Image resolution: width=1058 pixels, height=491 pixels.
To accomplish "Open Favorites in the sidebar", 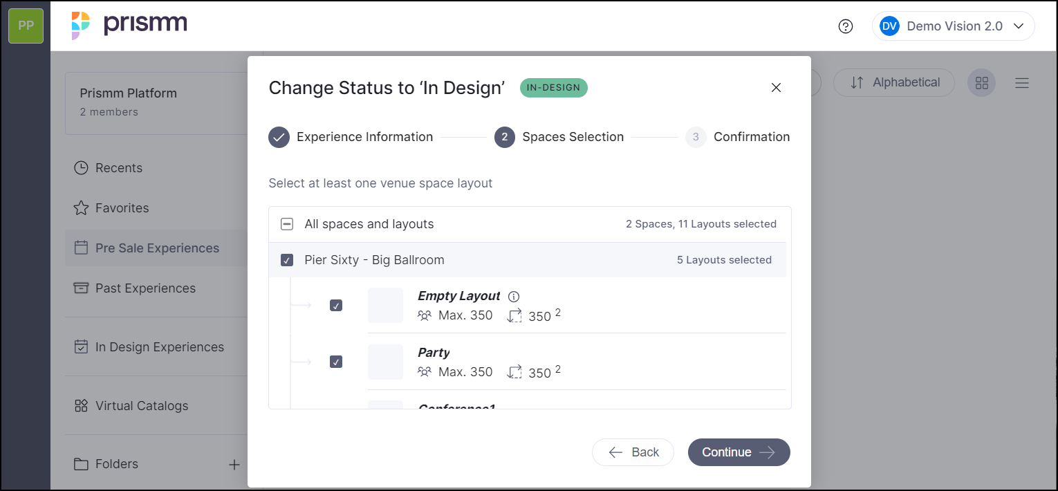I will point(122,208).
